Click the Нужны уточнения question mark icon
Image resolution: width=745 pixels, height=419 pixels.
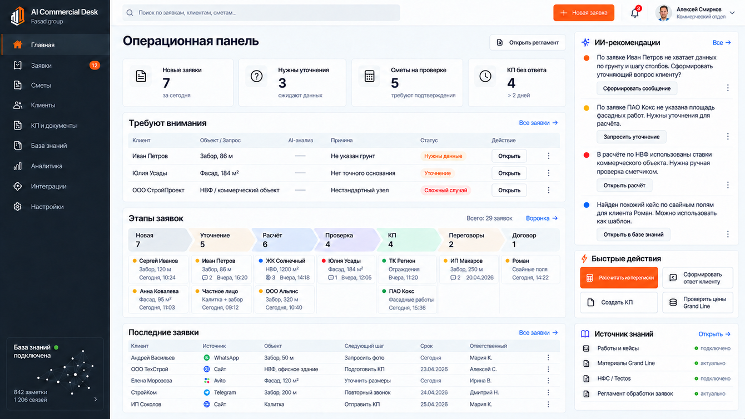tap(256, 77)
